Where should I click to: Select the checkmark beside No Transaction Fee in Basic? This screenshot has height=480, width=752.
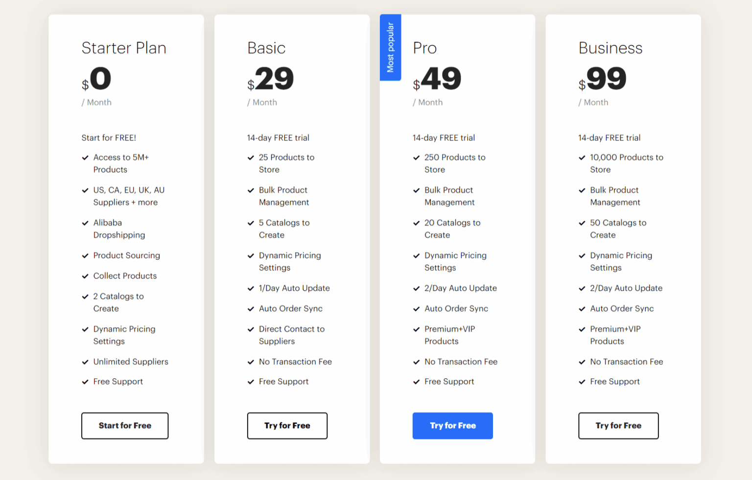251,362
